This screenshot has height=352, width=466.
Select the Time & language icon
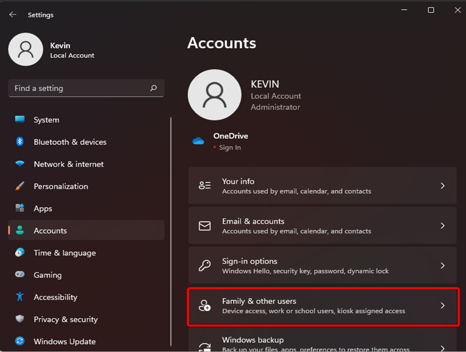pos(20,253)
